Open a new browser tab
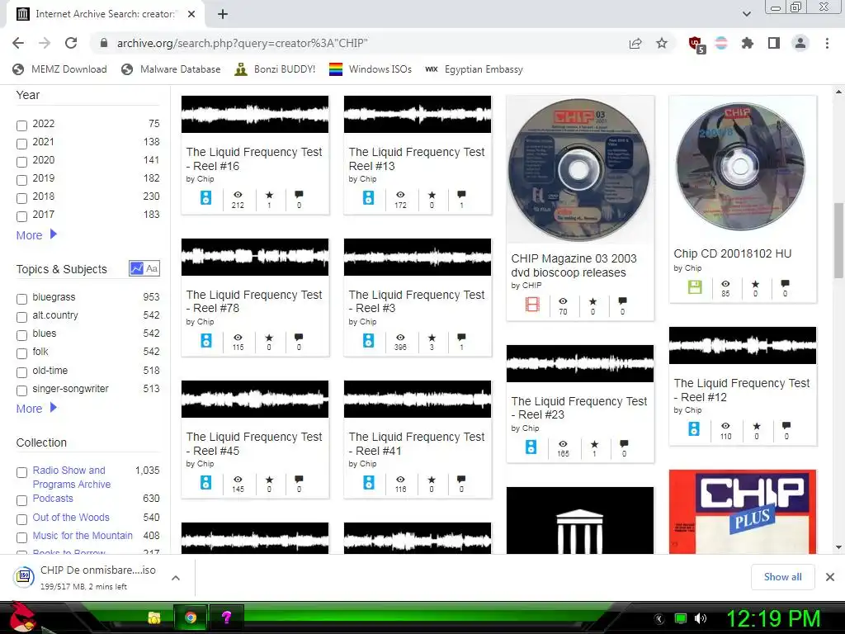 (x=223, y=14)
